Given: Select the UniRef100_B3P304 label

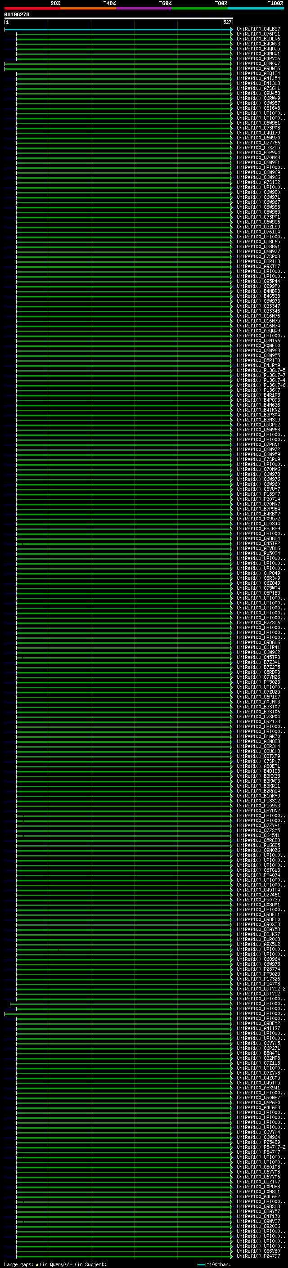Looking at the screenshot, I should 258,414.
